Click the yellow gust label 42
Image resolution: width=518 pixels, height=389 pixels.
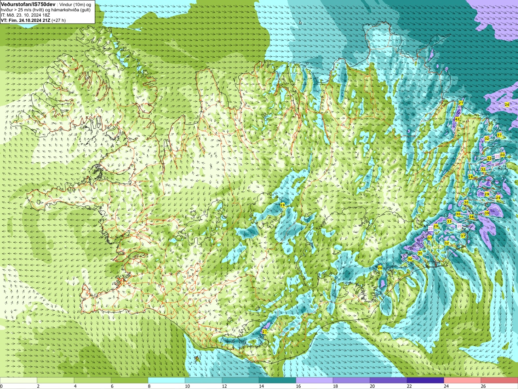click(457, 120)
